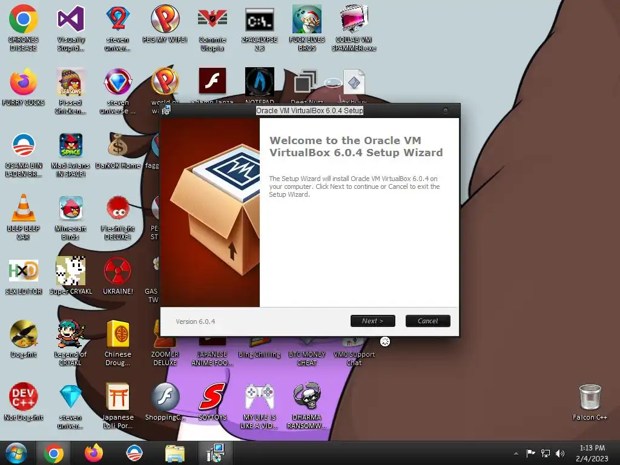This screenshot has width=620, height=465.
Task: Close the Oracle VM VirtualBox Setup window
Action: pyautogui.click(x=446, y=110)
